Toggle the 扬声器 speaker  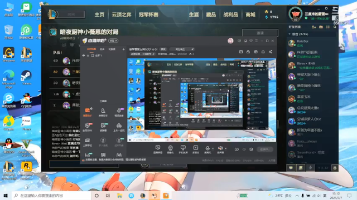click(x=220, y=149)
